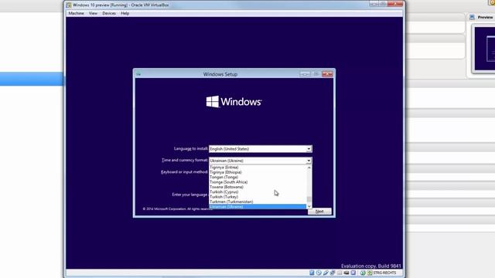Open the Help menu
The height and width of the screenshot is (278, 495).
125,13
